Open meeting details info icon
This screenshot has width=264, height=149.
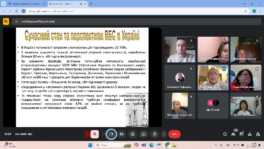point(225,134)
